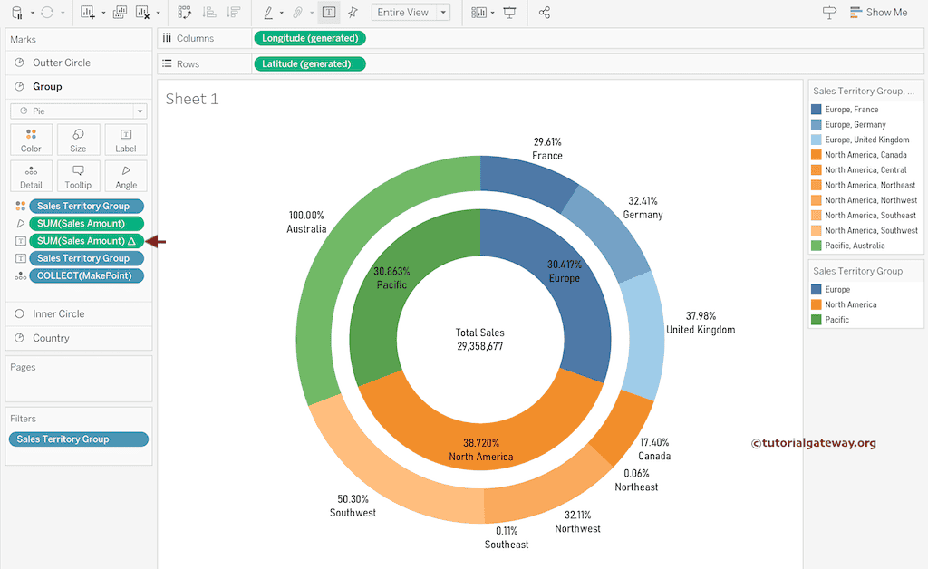This screenshot has width=928, height=569.
Task: Toggle Show Mark Labels in toolbar
Action: pos(328,13)
